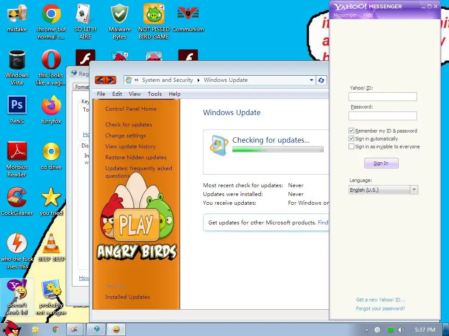The image size is (449, 336).
Task: Click Installed Updates link
Action: (128, 297)
